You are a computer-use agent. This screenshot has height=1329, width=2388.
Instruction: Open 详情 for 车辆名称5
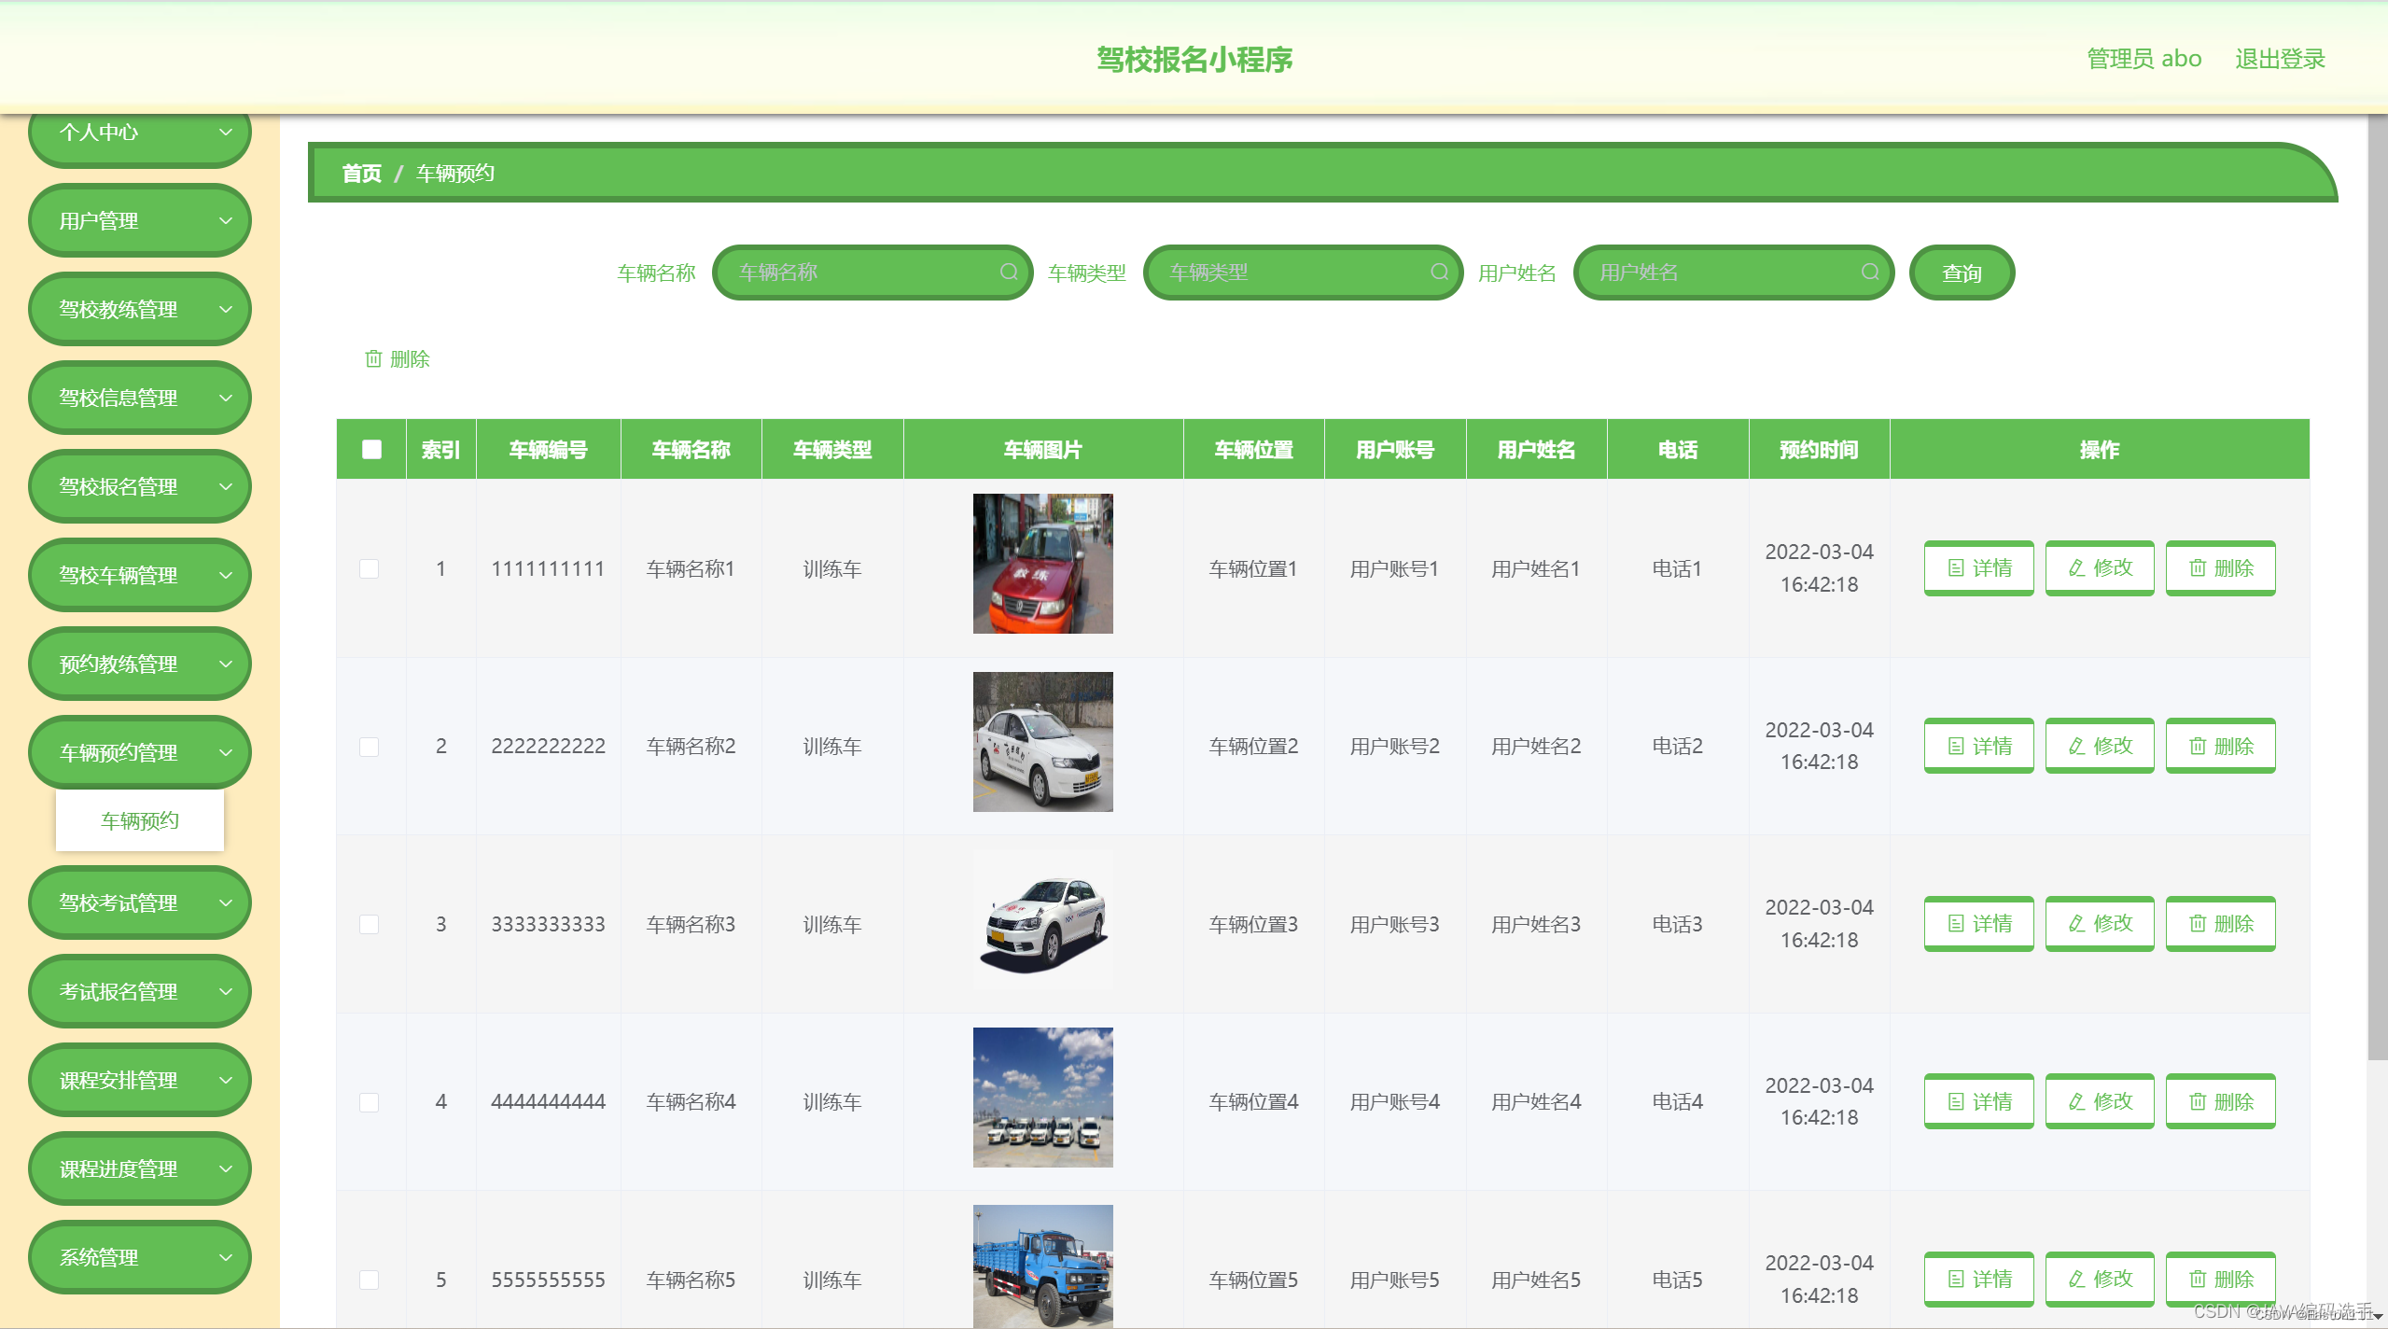click(1978, 1279)
